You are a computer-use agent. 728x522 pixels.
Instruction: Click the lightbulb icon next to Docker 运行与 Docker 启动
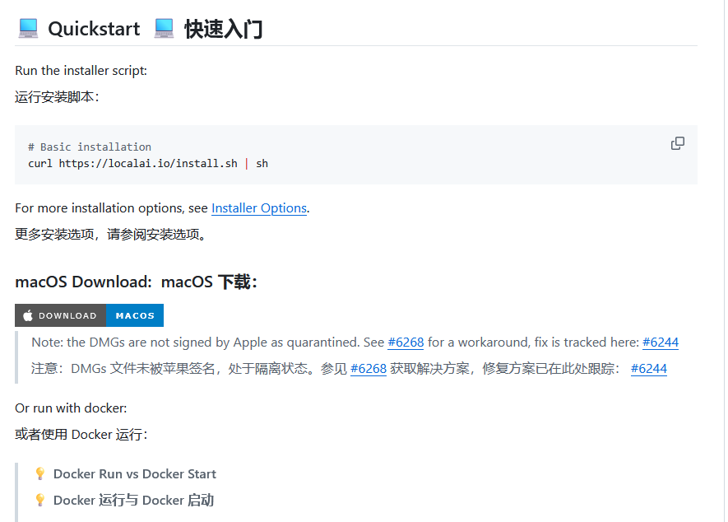point(39,500)
